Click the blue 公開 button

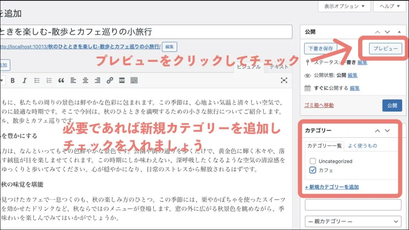[392, 105]
